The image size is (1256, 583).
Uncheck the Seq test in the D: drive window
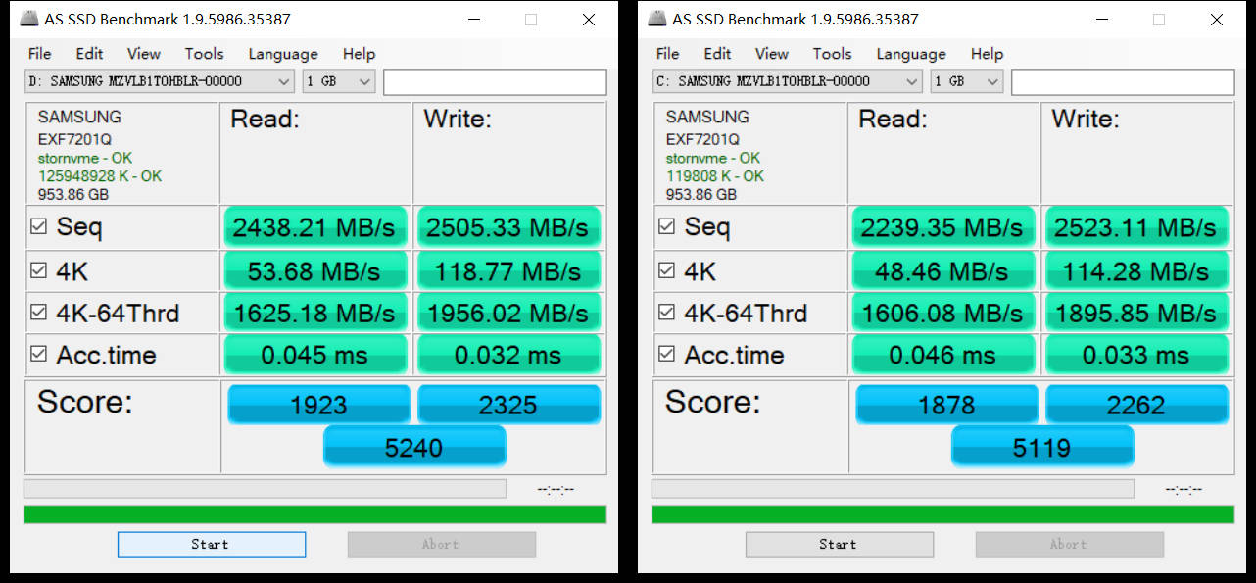click(x=39, y=226)
